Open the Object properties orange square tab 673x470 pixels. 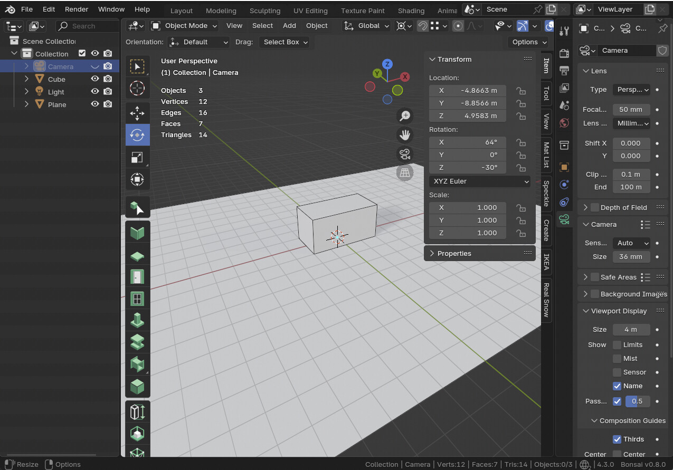tap(564, 167)
